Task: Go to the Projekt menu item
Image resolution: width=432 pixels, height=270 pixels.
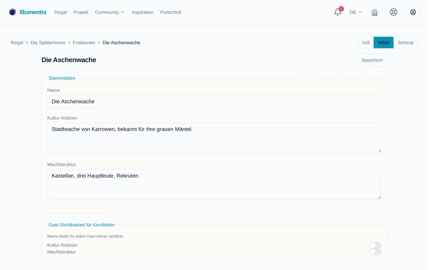Action: pyautogui.click(x=81, y=12)
